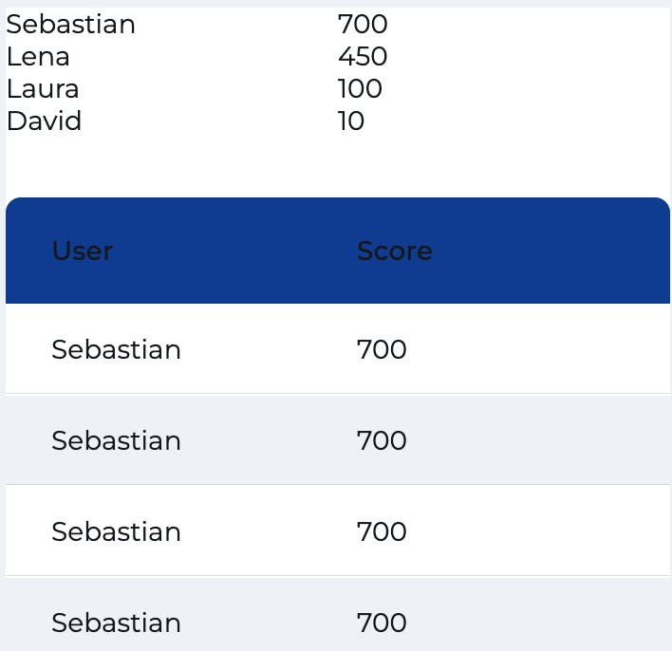Select the name David in the list

[x=44, y=121]
